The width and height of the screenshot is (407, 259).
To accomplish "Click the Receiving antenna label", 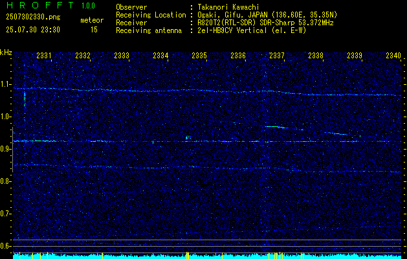I will click(x=149, y=30).
